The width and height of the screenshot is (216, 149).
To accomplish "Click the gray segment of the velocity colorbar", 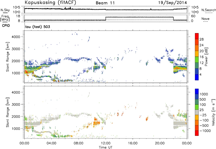I will point(197,112).
